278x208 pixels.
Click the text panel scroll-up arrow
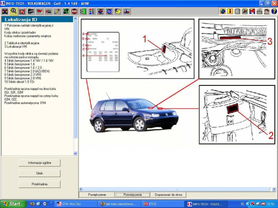pos(75,18)
